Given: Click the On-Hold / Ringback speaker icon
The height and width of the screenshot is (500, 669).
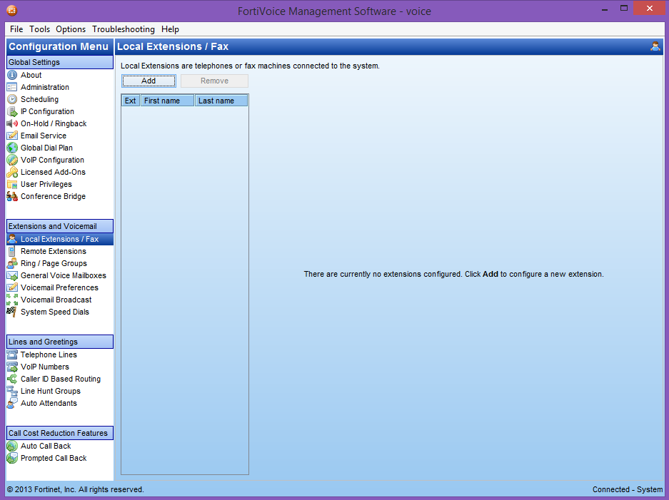Looking at the screenshot, I should point(12,123).
